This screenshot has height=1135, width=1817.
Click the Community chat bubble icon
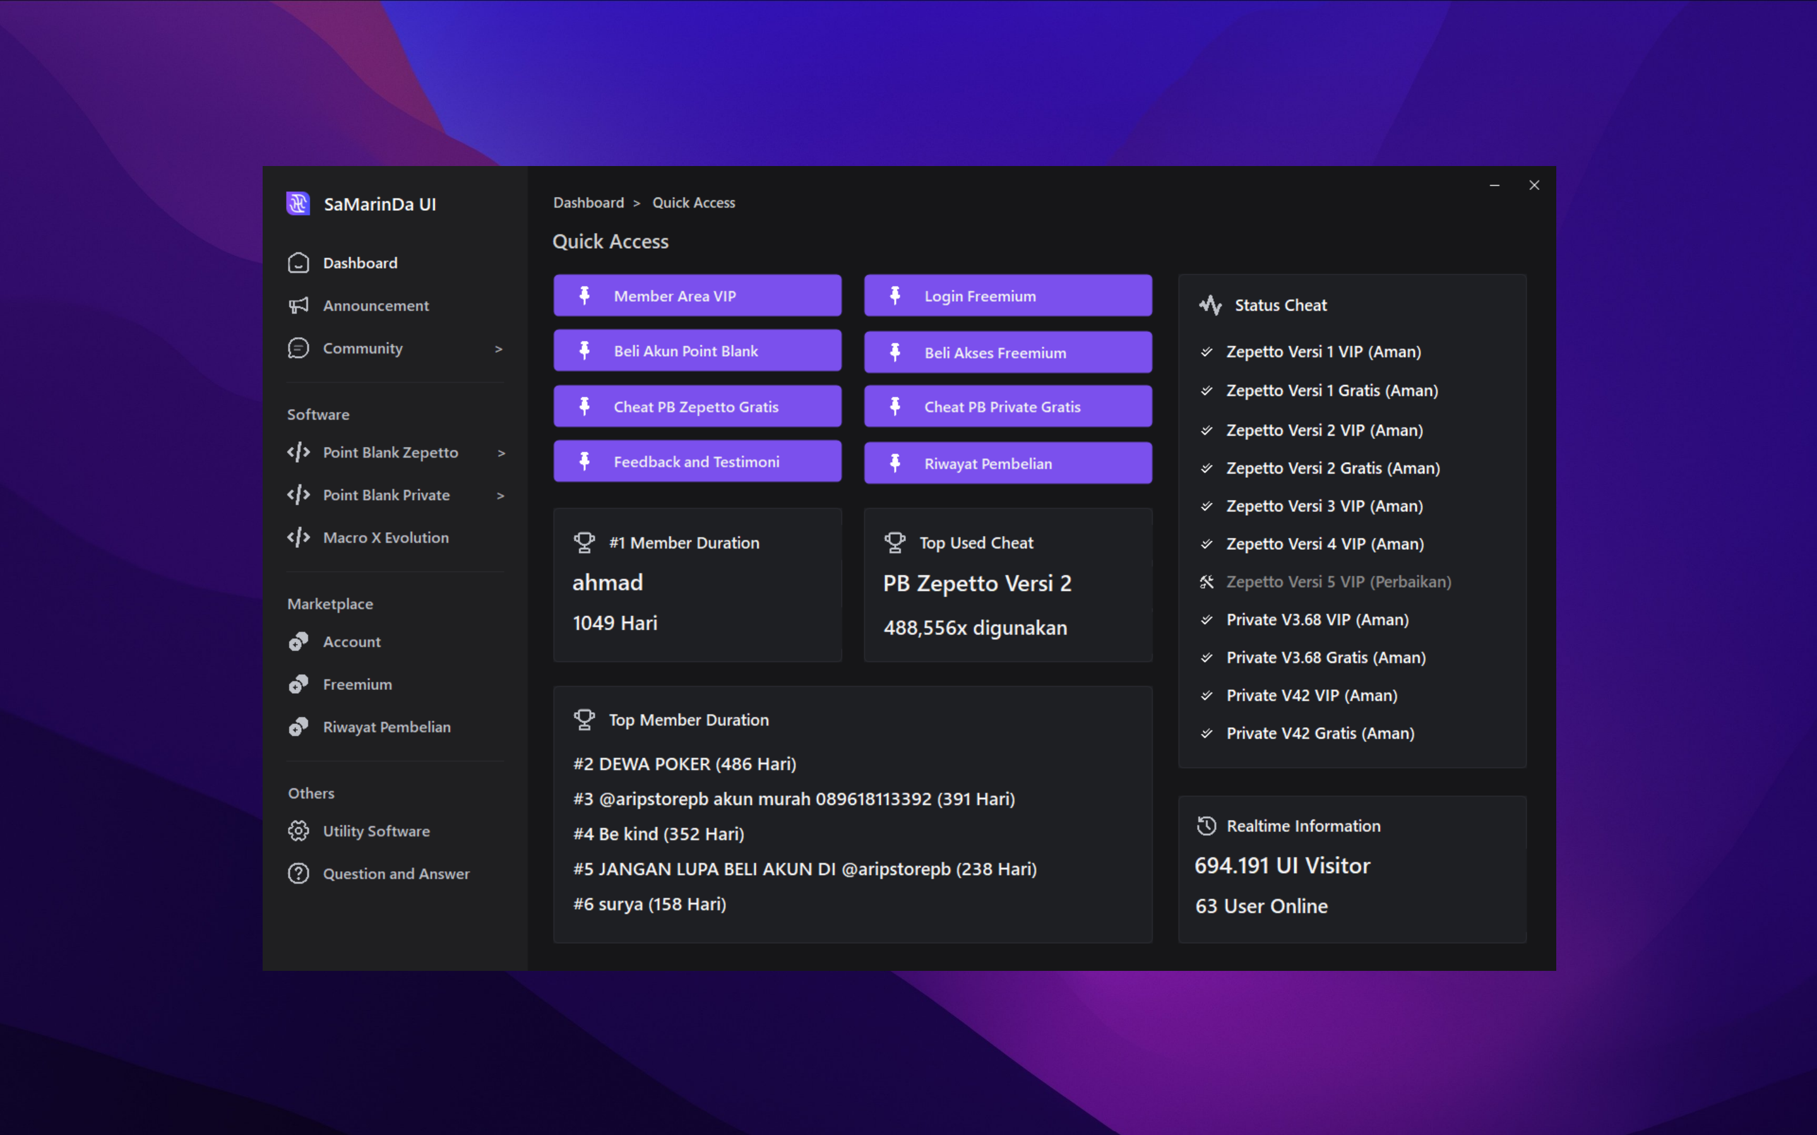coord(298,348)
